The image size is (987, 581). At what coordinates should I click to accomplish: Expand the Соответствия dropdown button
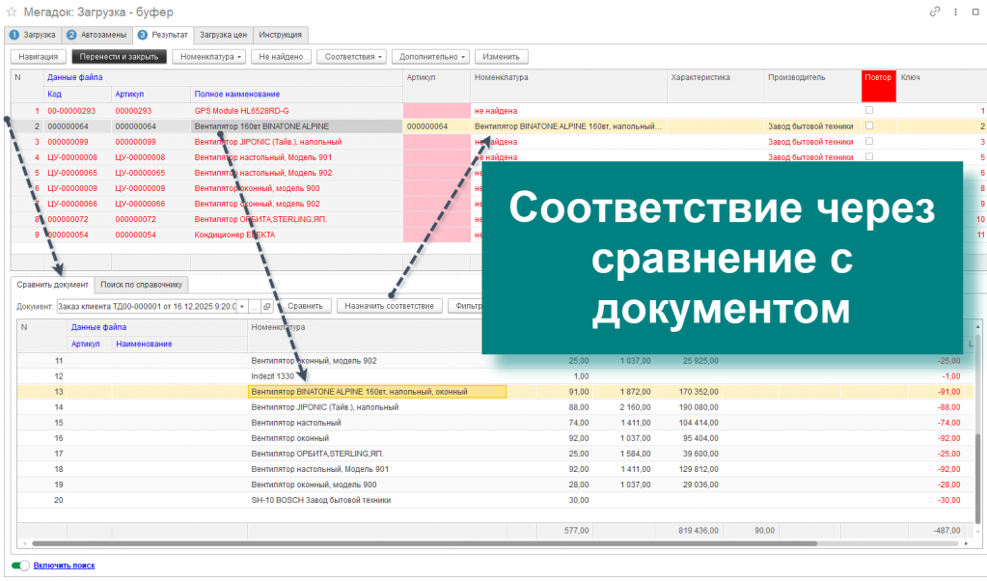click(352, 57)
